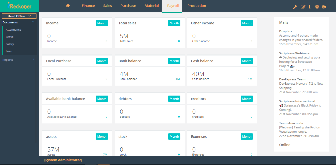This screenshot has width=336, height=165.
Task: Open the settings gear icon
Action: click(317, 7)
